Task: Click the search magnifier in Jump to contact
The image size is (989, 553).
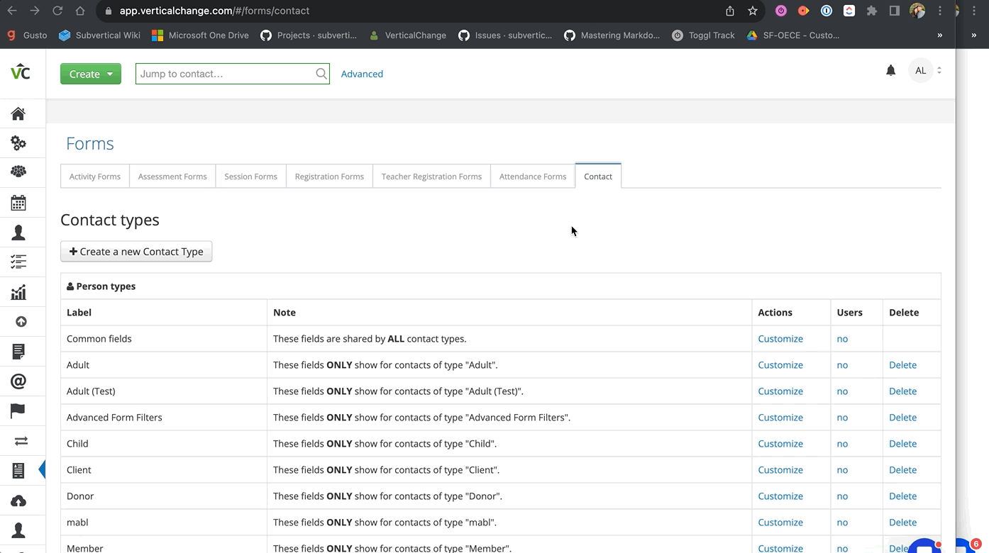Action: 321,74
